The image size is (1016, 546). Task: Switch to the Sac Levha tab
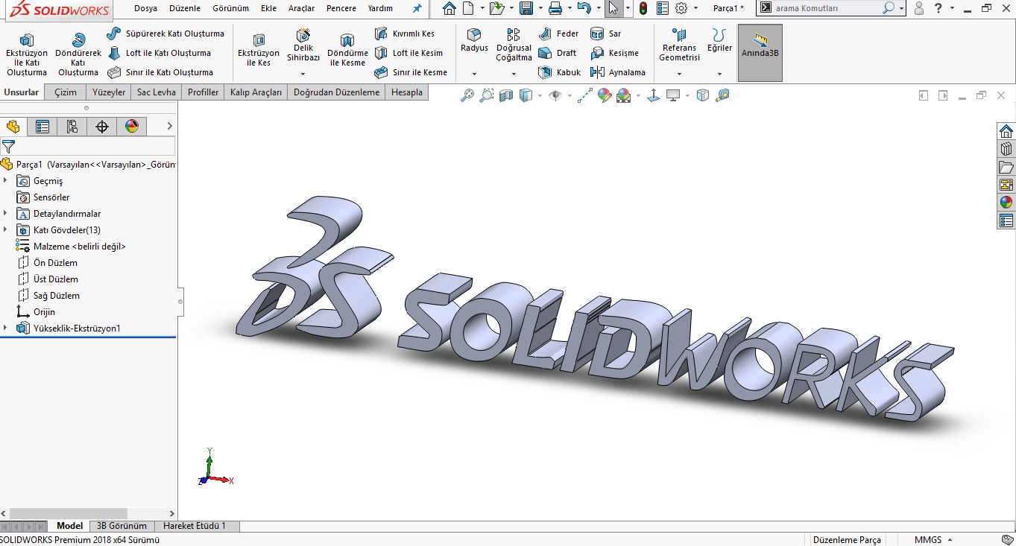click(x=157, y=92)
